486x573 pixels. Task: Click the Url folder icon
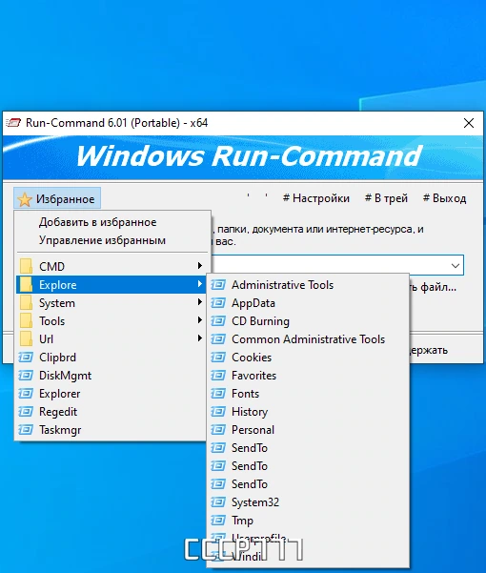26,339
